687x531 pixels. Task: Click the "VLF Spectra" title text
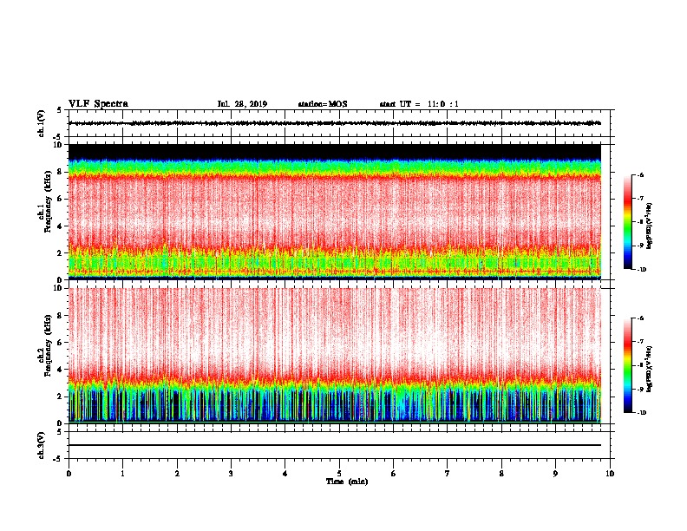coord(98,104)
